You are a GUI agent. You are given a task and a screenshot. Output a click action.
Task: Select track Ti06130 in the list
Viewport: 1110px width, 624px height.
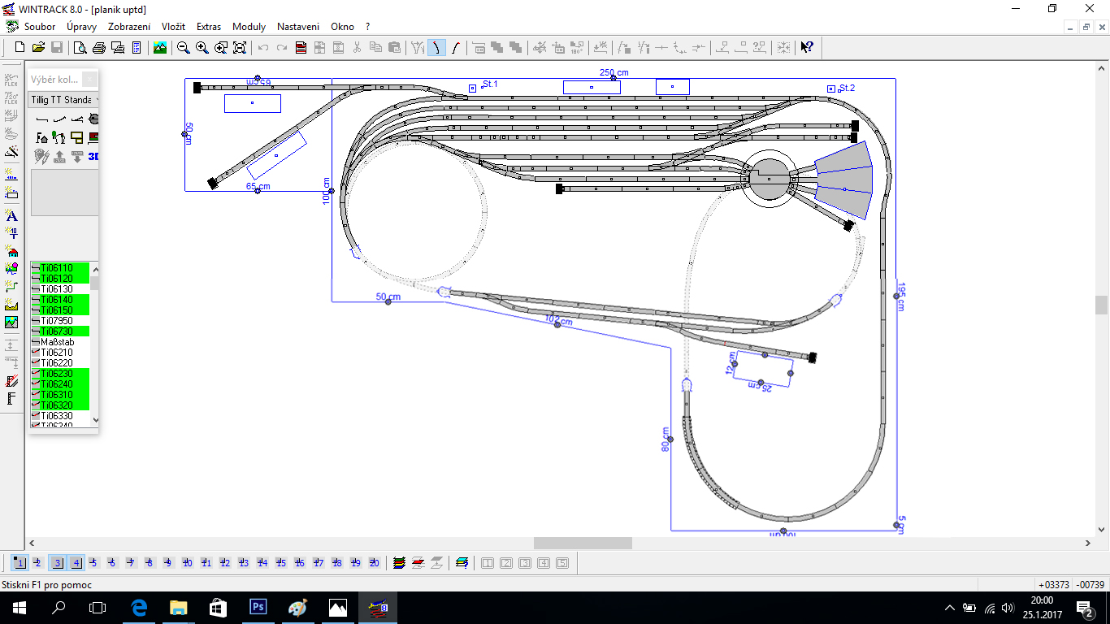[x=57, y=289]
